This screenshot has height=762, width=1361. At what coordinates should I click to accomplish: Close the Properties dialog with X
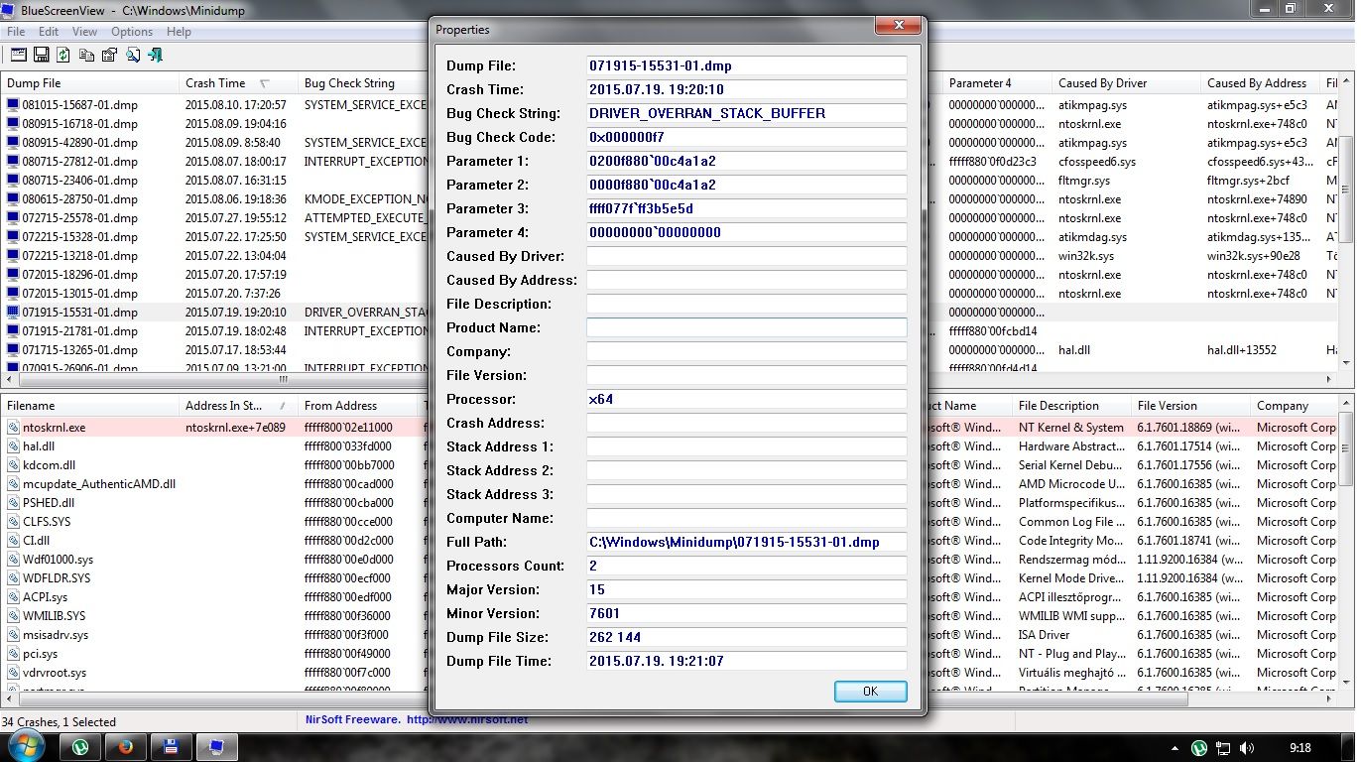click(899, 25)
